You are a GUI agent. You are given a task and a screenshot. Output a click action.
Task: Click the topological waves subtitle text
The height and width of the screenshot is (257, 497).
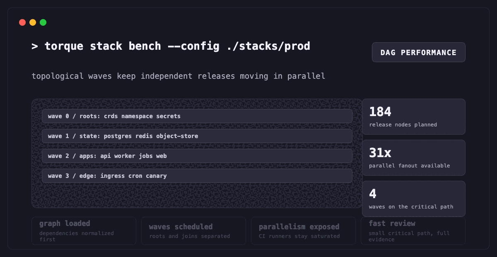pyautogui.click(x=179, y=76)
